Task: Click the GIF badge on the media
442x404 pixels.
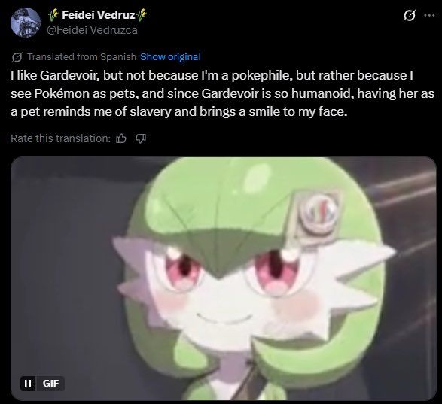Action: 50,384
